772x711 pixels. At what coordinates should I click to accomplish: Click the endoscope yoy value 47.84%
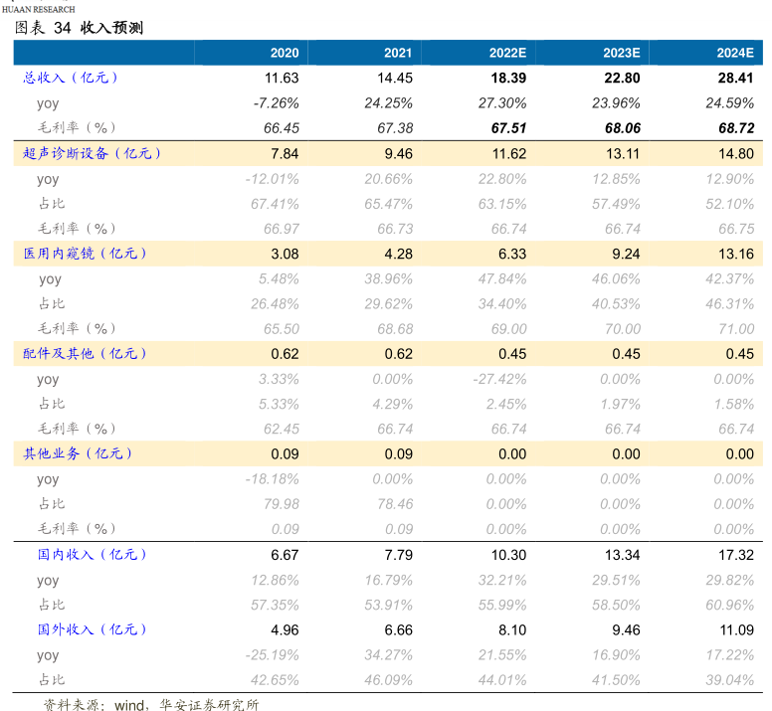[x=502, y=279]
